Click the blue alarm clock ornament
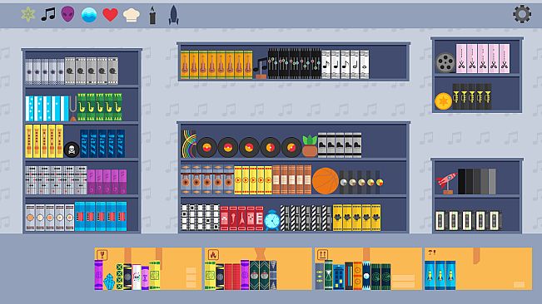This screenshot has height=304, width=542. click(272, 220)
